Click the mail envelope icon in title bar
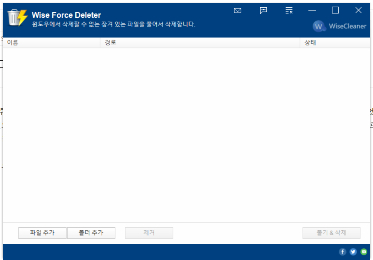Viewport: 373px width, 260px height. tap(237, 10)
